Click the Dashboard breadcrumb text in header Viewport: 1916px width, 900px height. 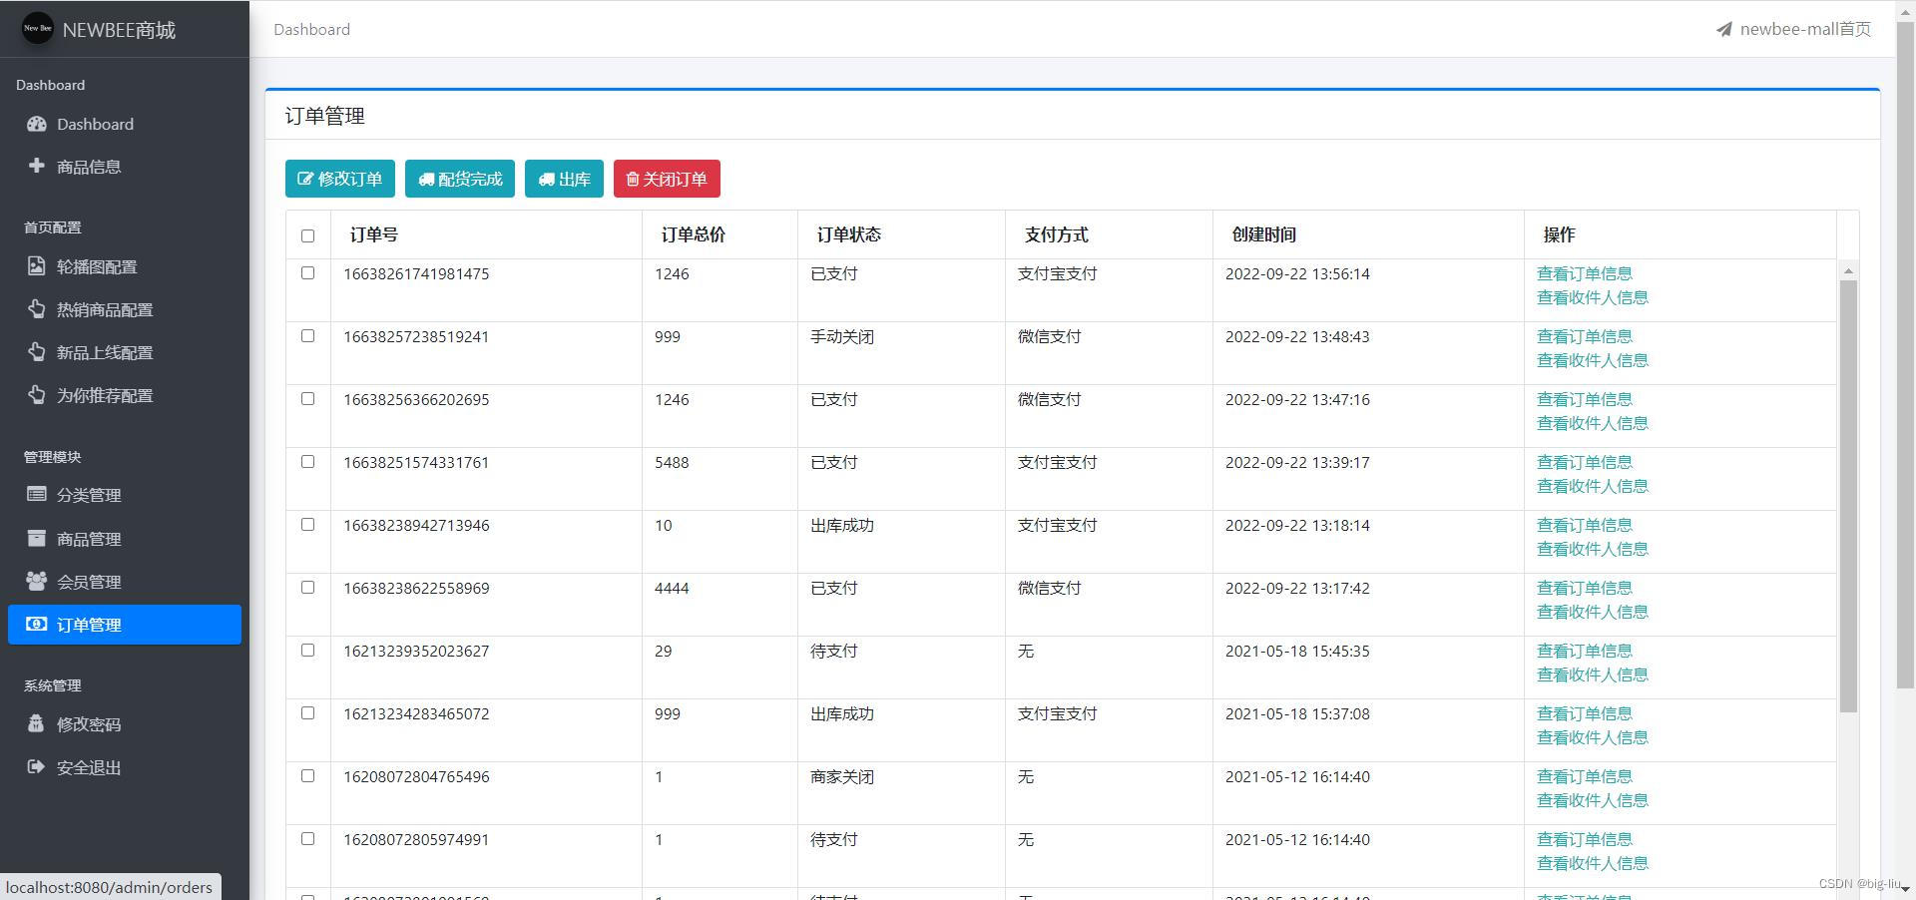tap(312, 29)
